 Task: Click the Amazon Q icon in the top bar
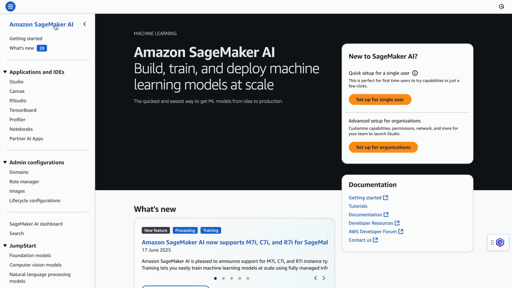pos(502,6)
